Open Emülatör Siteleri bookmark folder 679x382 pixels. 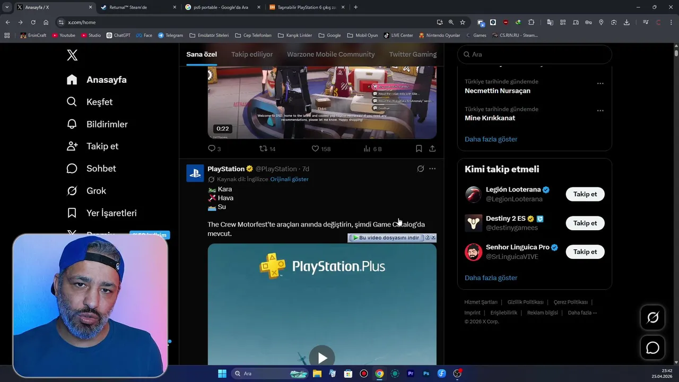(x=209, y=35)
